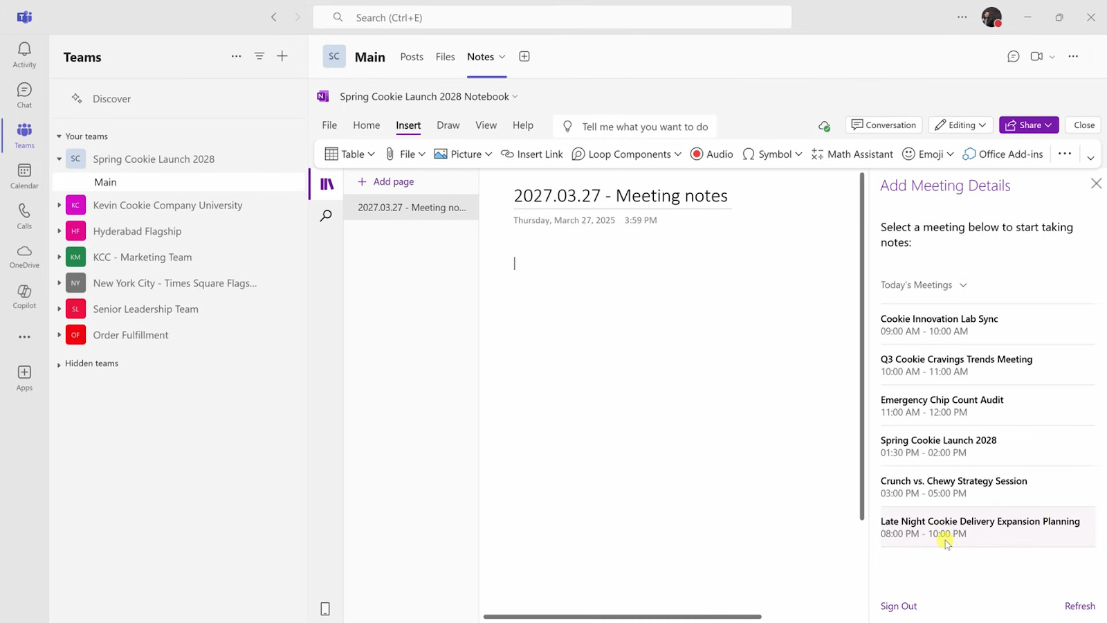Viewport: 1107px width, 623px height.
Task: Open the Share dropdown
Action: point(1029,125)
